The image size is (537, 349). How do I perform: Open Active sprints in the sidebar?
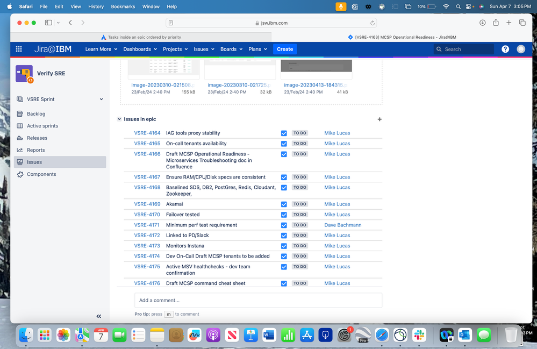click(x=42, y=126)
